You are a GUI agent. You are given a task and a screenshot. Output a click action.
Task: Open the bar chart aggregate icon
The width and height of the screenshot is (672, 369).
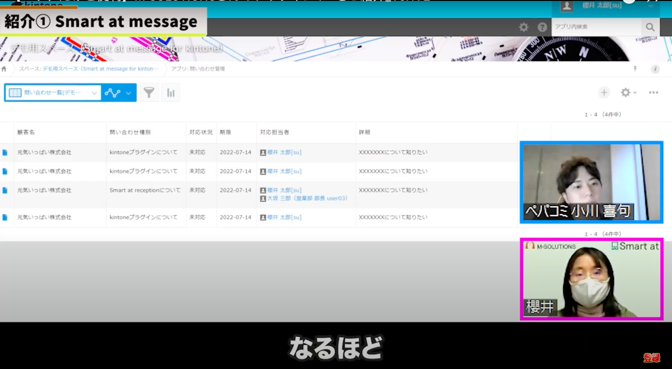coord(171,93)
